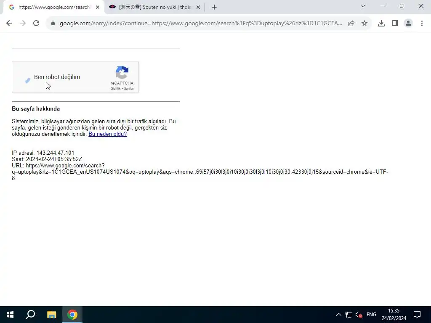Image resolution: width=431 pixels, height=323 pixels.
Task: Show hidden system tray icons
Action: pos(339,315)
